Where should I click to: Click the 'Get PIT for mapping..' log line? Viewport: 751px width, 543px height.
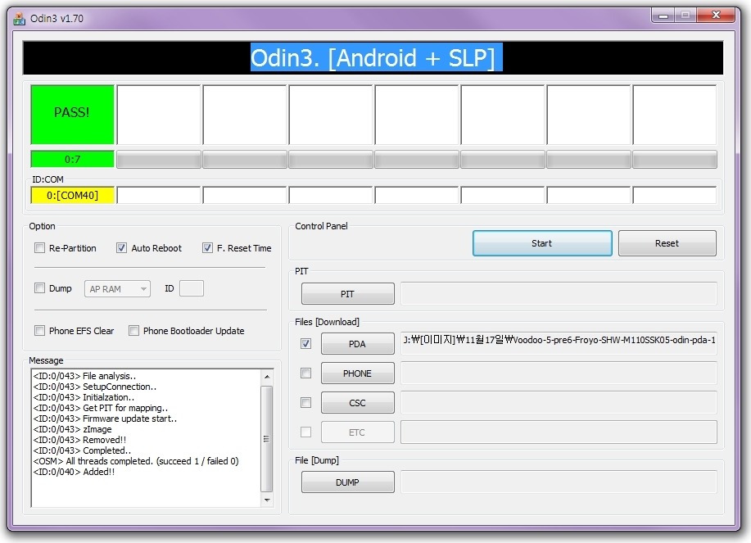(x=101, y=408)
